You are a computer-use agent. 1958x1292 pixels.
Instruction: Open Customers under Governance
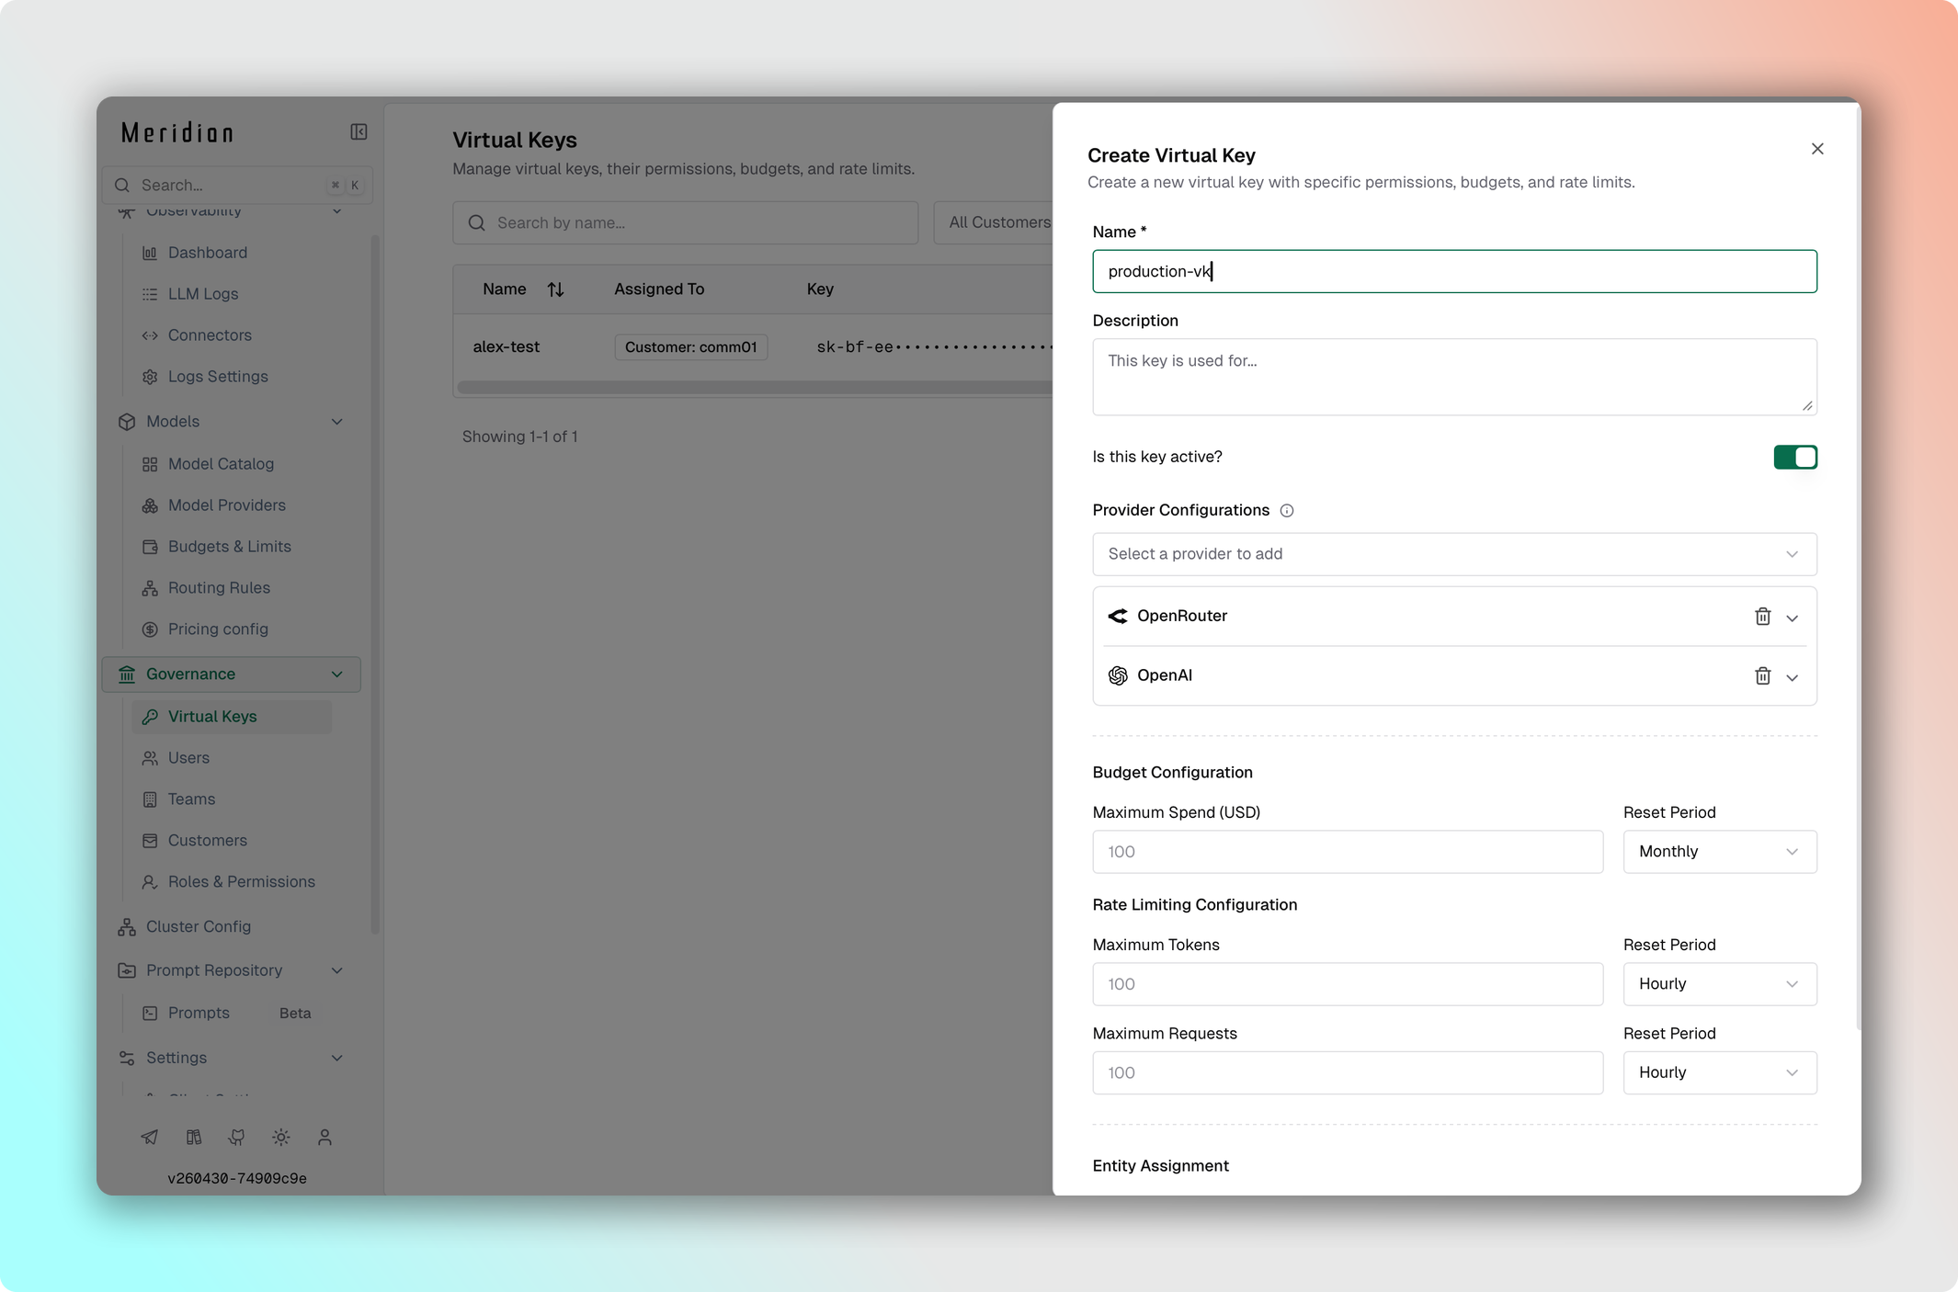coord(207,841)
